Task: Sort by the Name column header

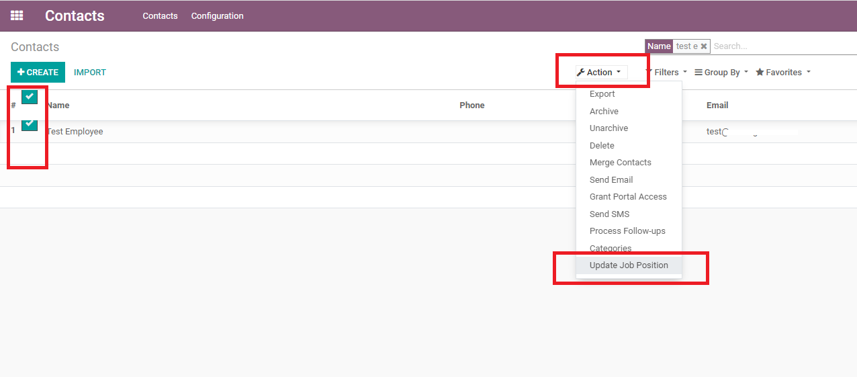Action: [x=58, y=106]
